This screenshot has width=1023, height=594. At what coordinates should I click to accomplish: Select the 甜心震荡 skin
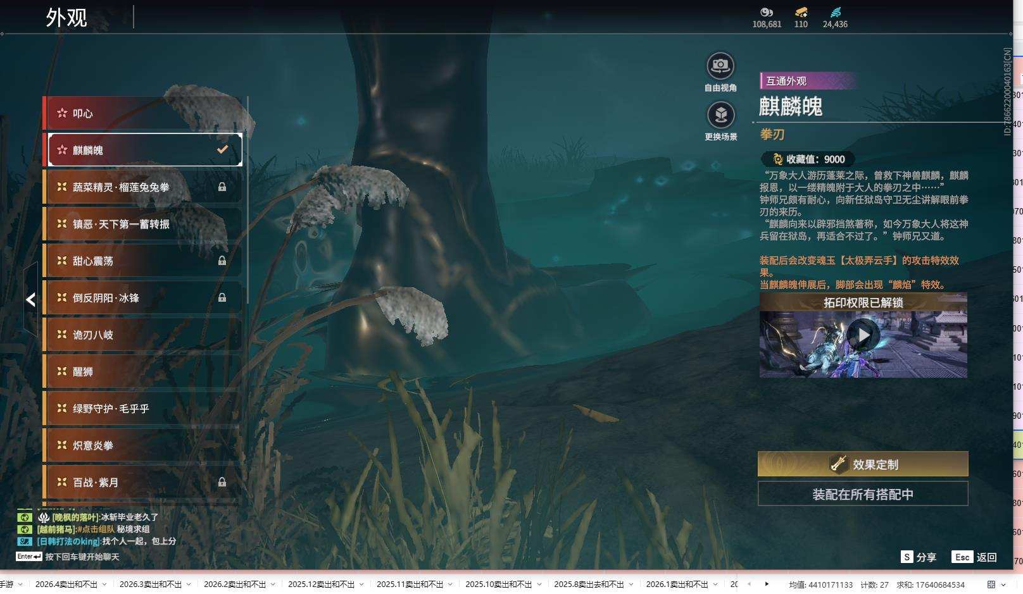tap(142, 261)
